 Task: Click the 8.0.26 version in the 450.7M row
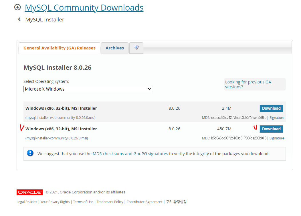tap(174, 129)
